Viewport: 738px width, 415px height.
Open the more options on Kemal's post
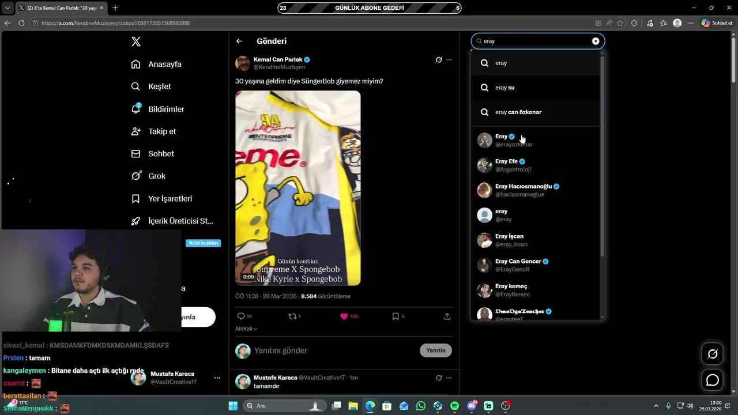point(449,60)
